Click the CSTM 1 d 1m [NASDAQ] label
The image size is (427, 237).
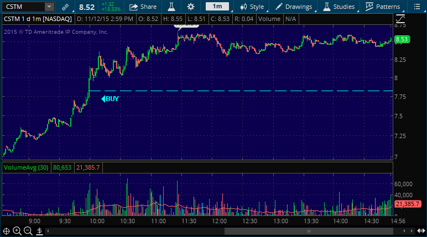click(38, 19)
